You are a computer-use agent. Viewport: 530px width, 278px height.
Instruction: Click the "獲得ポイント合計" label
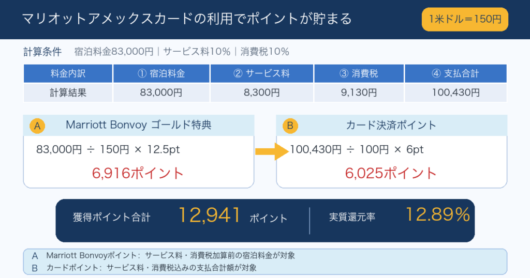pos(112,217)
